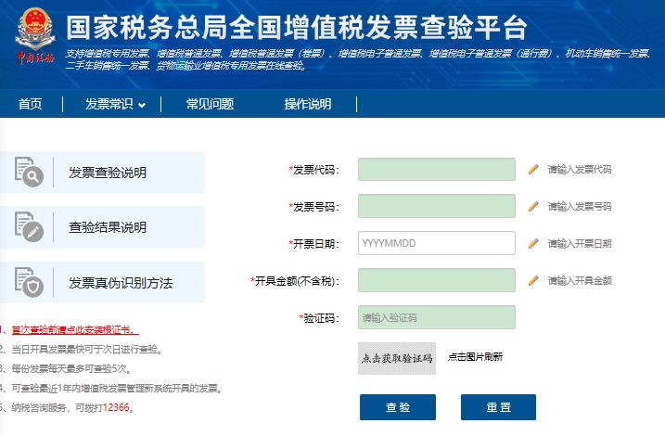The image size is (665, 436).
Task: Click the pencil icon beside 请输入开票日期
Action: [533, 243]
